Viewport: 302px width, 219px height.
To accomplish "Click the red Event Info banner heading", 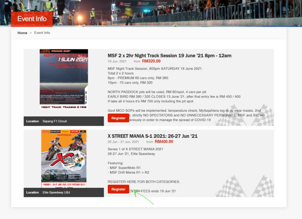I will pos(32,19).
